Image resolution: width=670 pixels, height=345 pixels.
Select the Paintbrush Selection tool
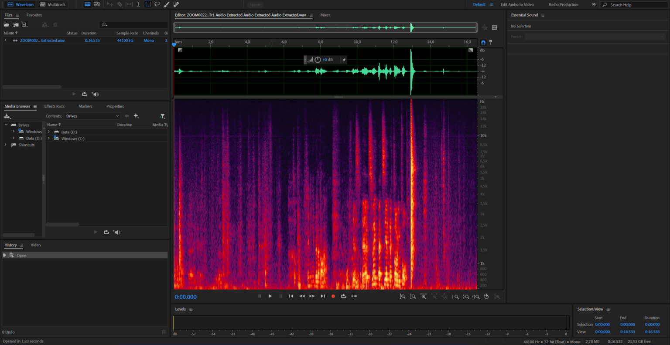click(166, 4)
